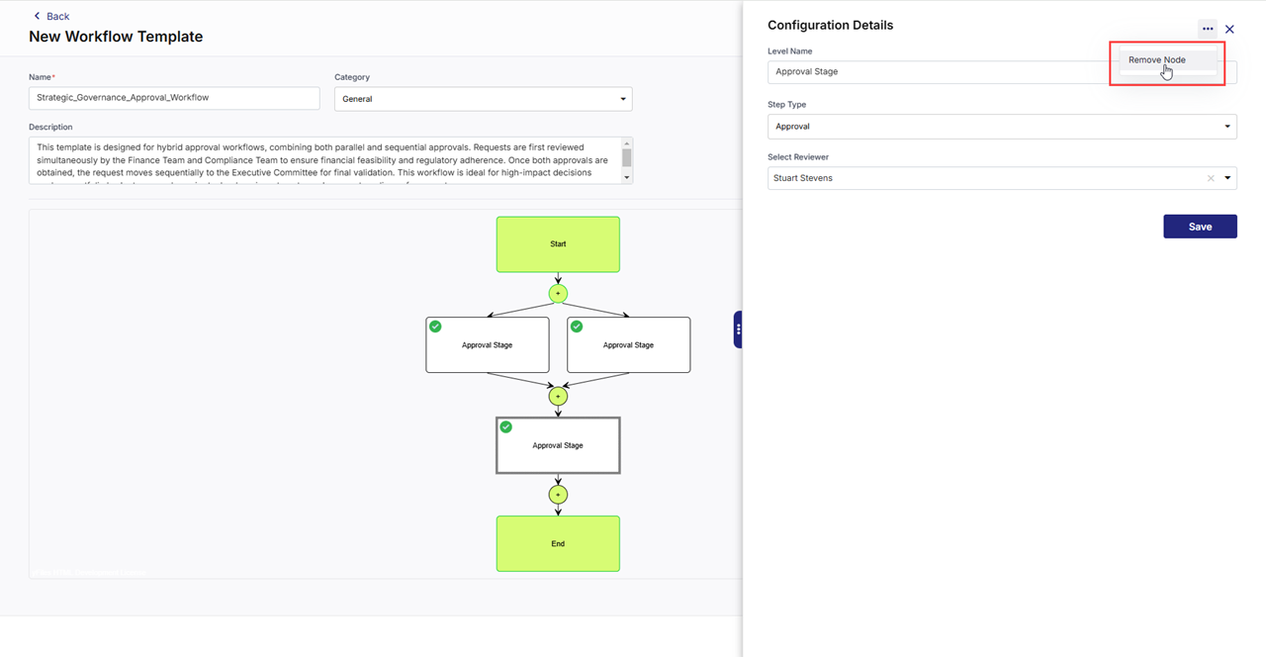Screen dimensions: 1266x657
Task: Select the right parallel Approval Stage node
Action: tap(629, 344)
